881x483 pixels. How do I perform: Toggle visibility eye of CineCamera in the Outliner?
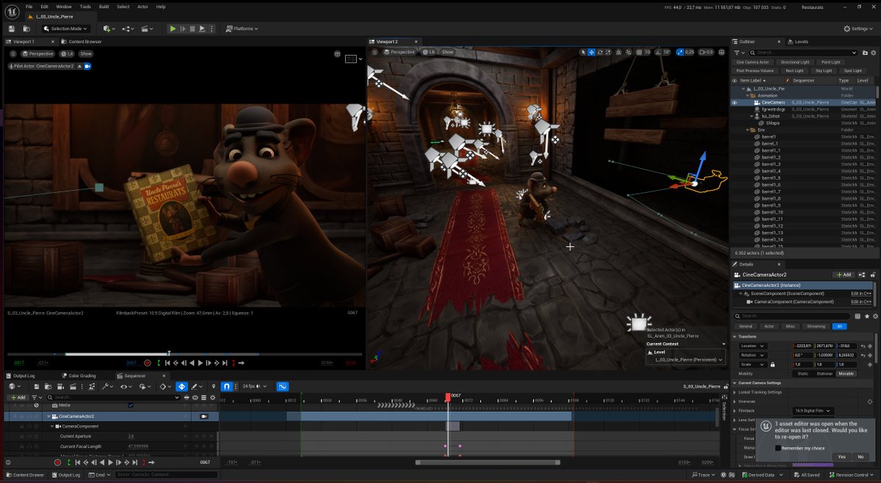point(735,103)
